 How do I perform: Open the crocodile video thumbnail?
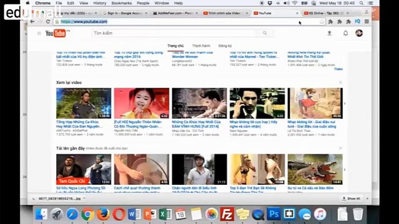[315, 169]
